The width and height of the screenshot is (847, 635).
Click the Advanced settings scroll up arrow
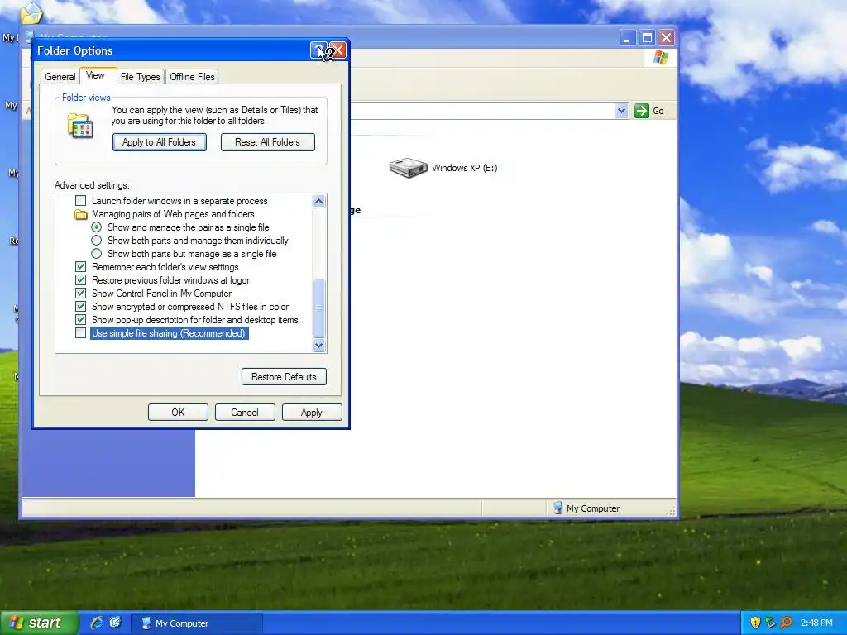click(x=318, y=202)
